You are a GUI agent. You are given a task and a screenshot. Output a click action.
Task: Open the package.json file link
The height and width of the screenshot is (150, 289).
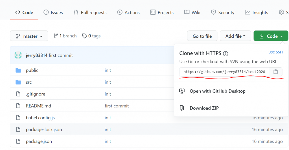coord(39,141)
